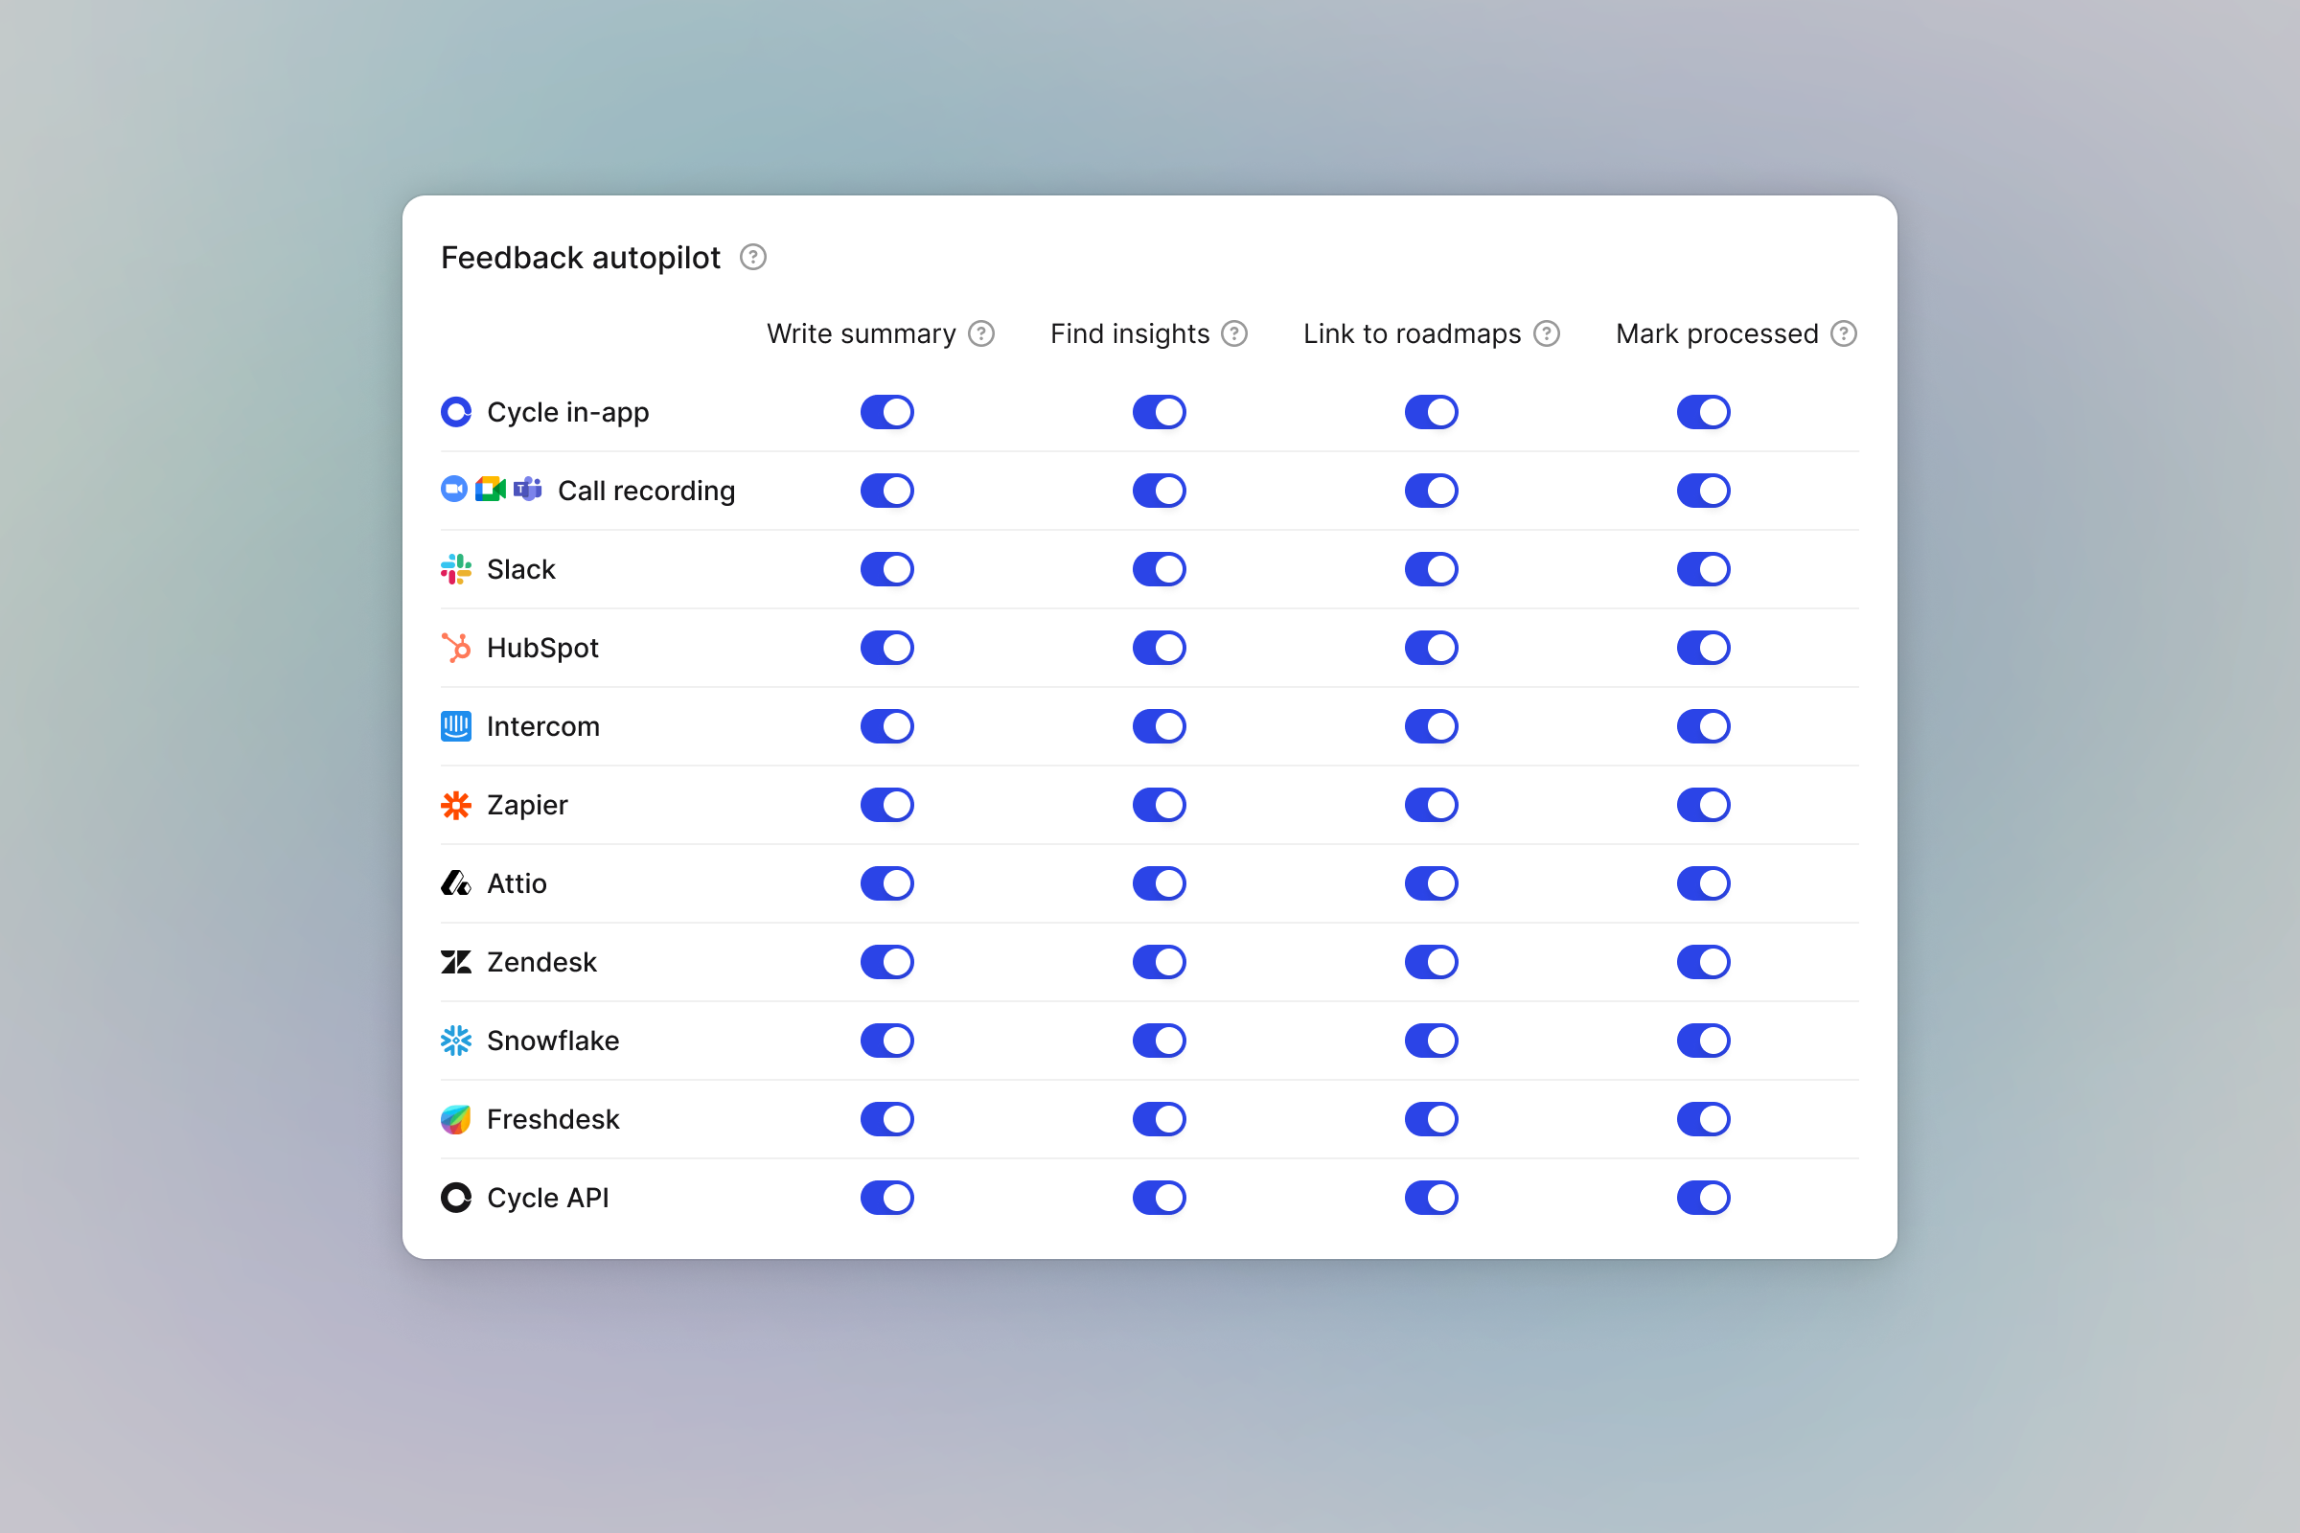Disable Link to roadmaps for Cycle in-app
The width and height of the screenshot is (2300, 1533).
[x=1432, y=413]
